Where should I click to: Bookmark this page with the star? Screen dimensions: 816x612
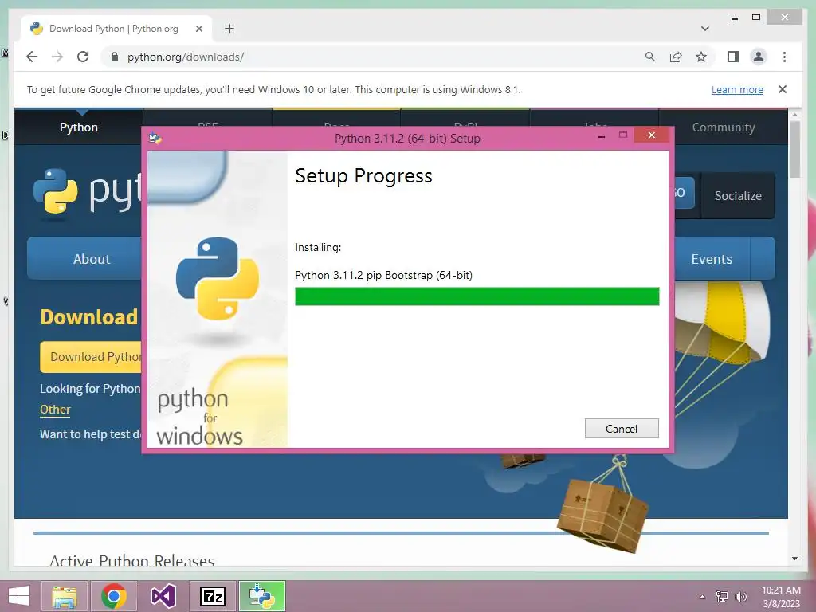point(701,57)
